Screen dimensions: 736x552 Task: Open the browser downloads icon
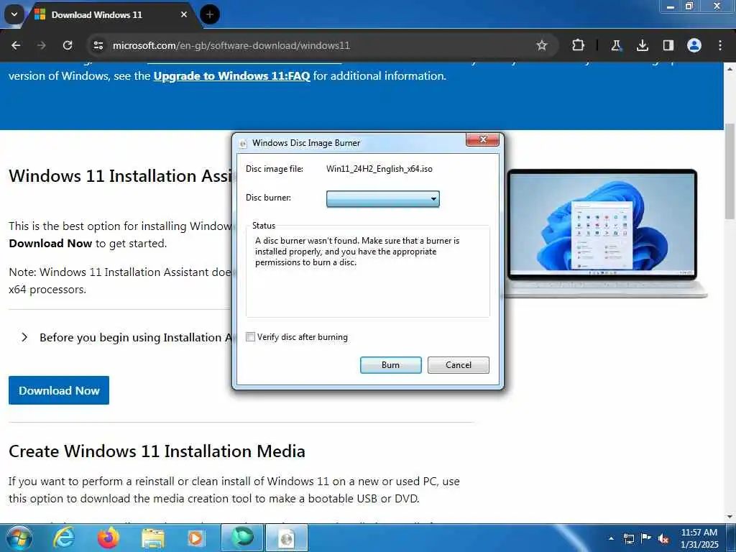point(642,45)
